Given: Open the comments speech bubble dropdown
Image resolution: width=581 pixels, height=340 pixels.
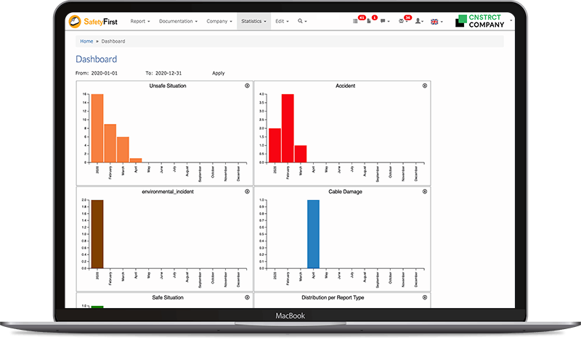Looking at the screenshot, I should pyautogui.click(x=385, y=21).
